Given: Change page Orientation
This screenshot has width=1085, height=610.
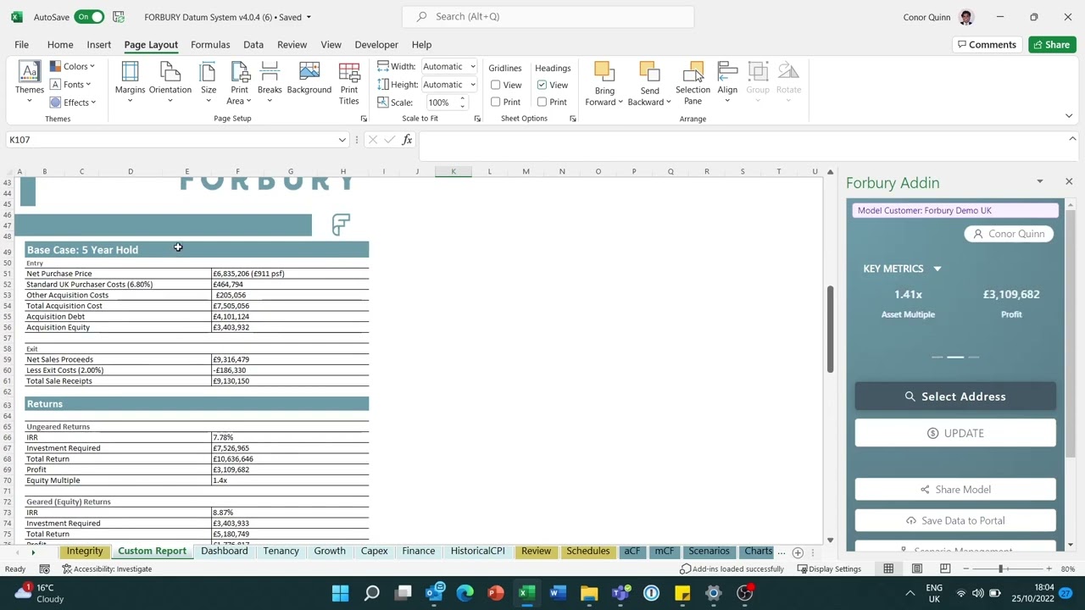Looking at the screenshot, I should pos(170,82).
